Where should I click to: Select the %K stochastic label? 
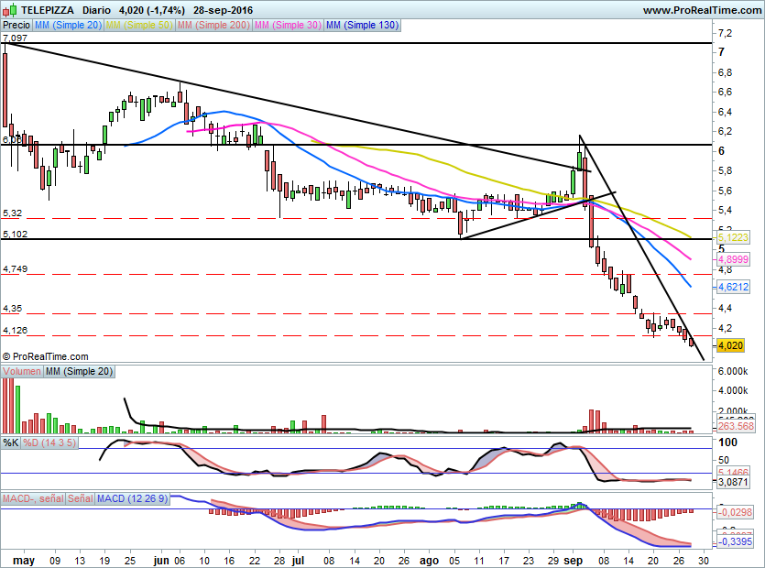11,442
